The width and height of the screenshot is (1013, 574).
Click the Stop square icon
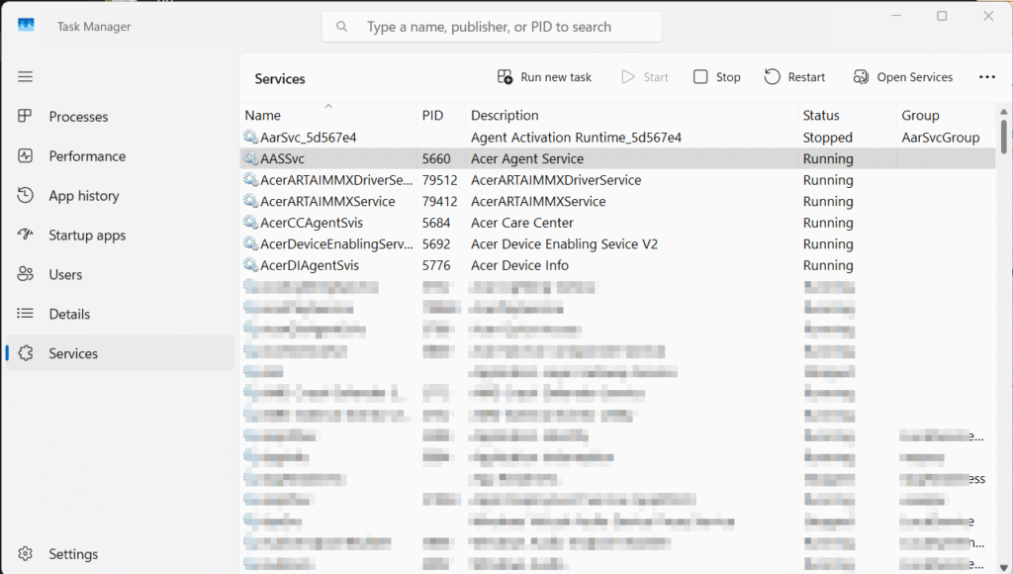pos(700,77)
